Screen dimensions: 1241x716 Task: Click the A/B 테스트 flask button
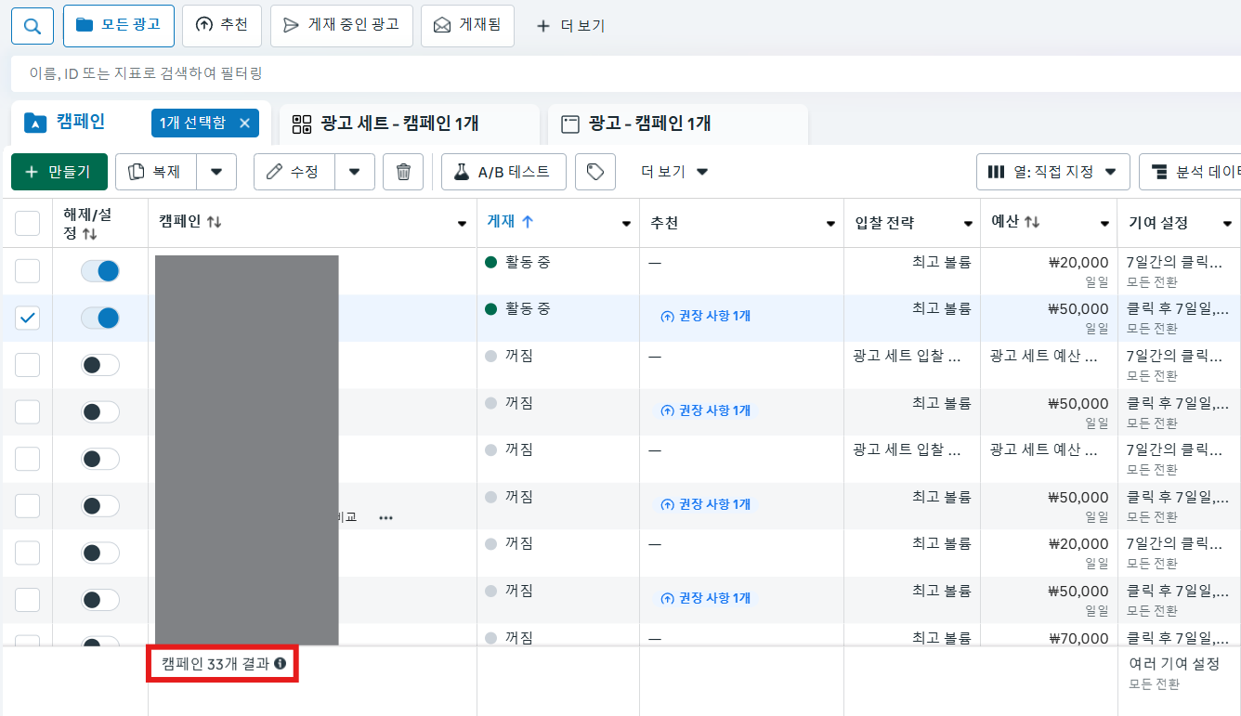click(503, 172)
